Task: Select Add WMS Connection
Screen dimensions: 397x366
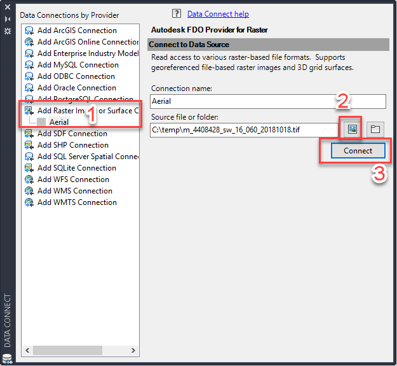Action: click(75, 191)
